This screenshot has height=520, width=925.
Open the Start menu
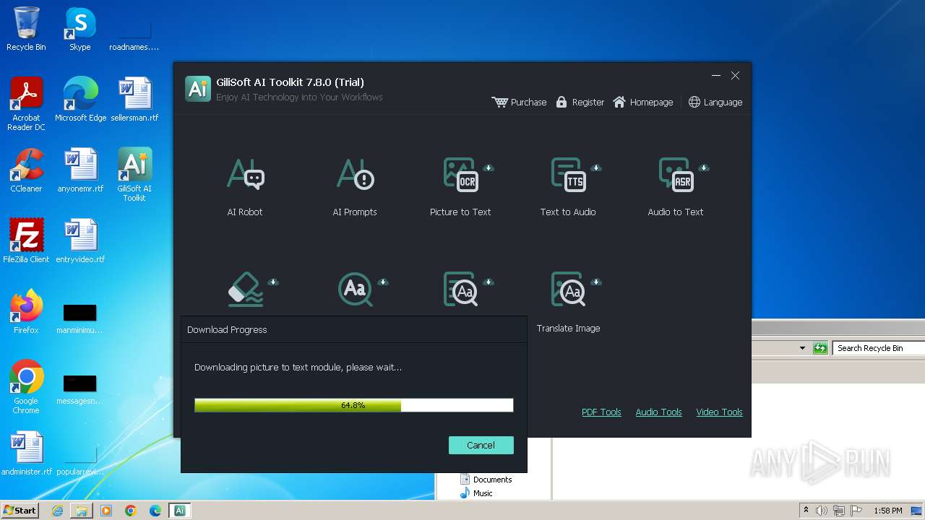click(x=20, y=511)
